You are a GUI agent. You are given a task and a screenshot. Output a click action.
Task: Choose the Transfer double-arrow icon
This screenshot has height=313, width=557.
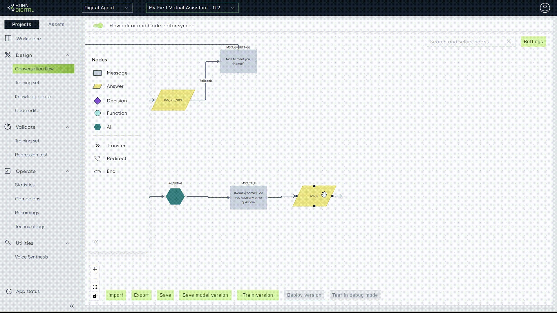pos(97,146)
